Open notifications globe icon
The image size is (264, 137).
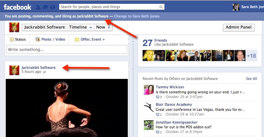(53, 7)
